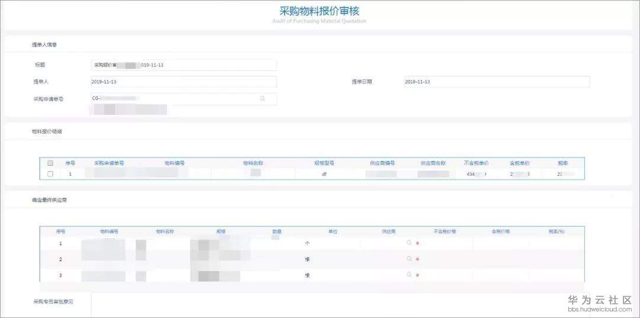This screenshot has height=318, width=640.
Task: Select the unit cell '根' in supplier row 2
Action: 308,259
